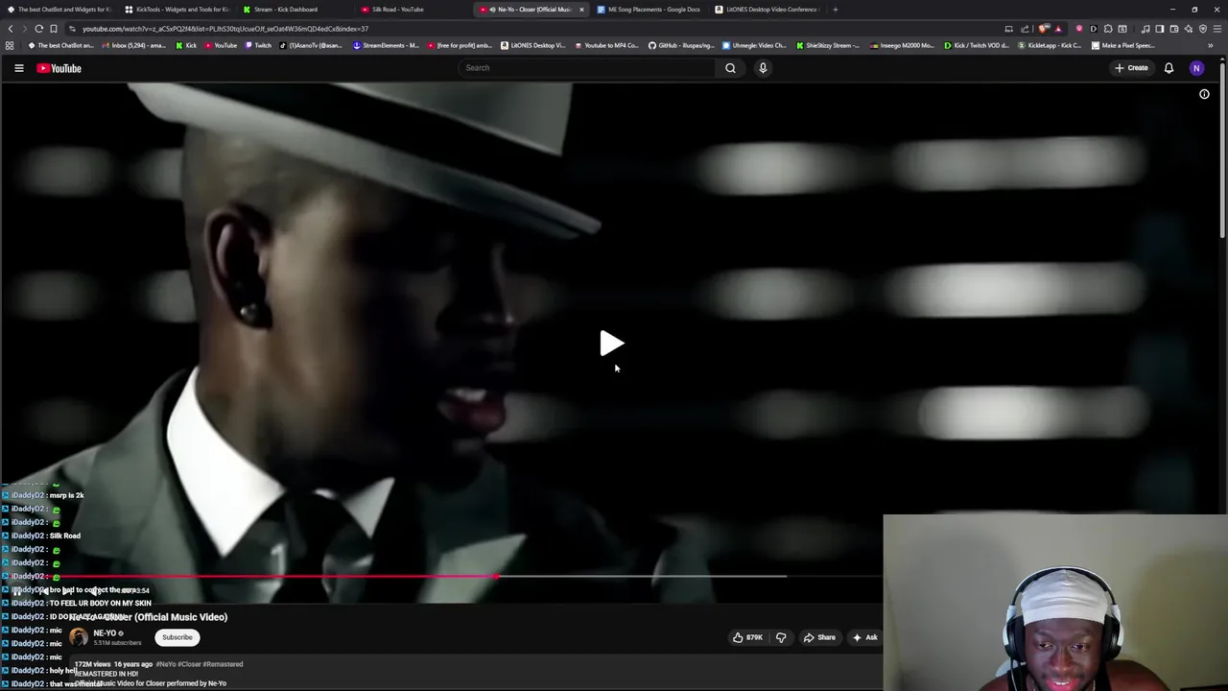Open the YouTube hamburger guide menu

18,68
